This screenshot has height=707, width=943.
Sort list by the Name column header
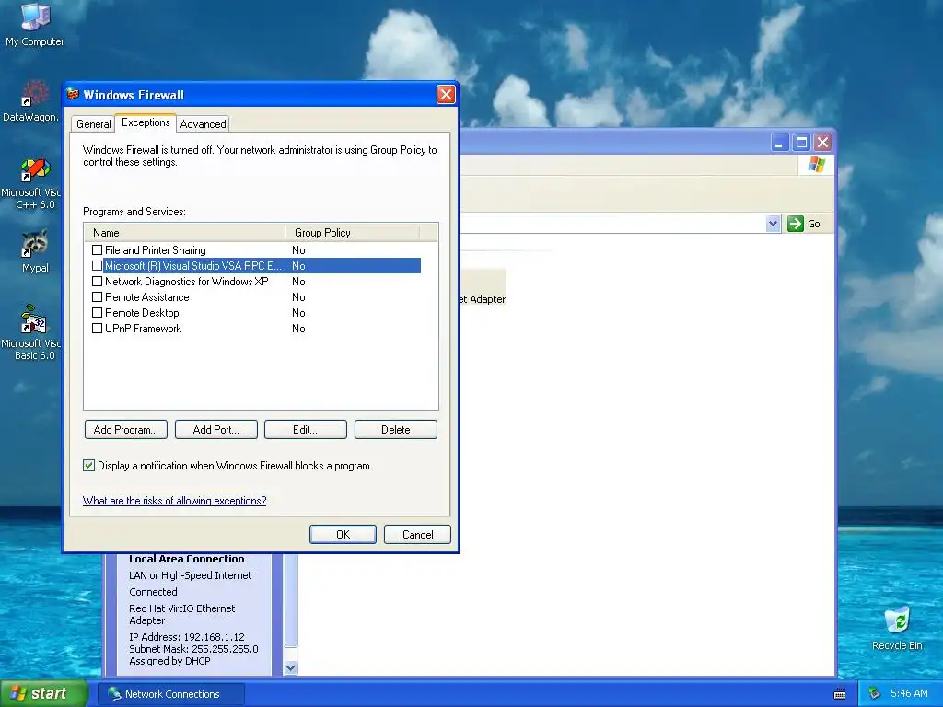coord(184,232)
